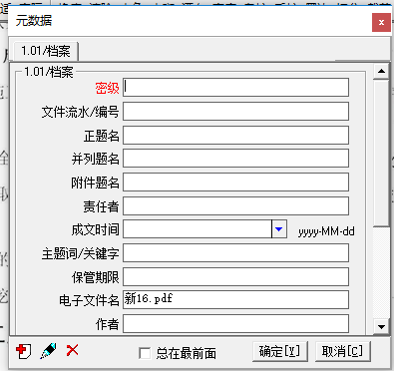Click the red 密级 label
This screenshot has width=394, height=371.
tap(107, 88)
